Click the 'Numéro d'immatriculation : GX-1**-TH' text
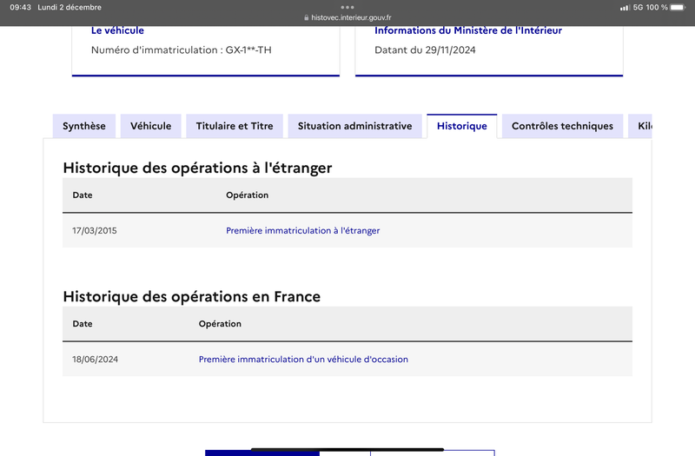695x456 pixels. click(182, 50)
